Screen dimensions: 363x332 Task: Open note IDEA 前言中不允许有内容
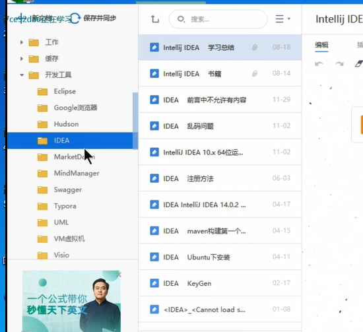[x=220, y=100]
